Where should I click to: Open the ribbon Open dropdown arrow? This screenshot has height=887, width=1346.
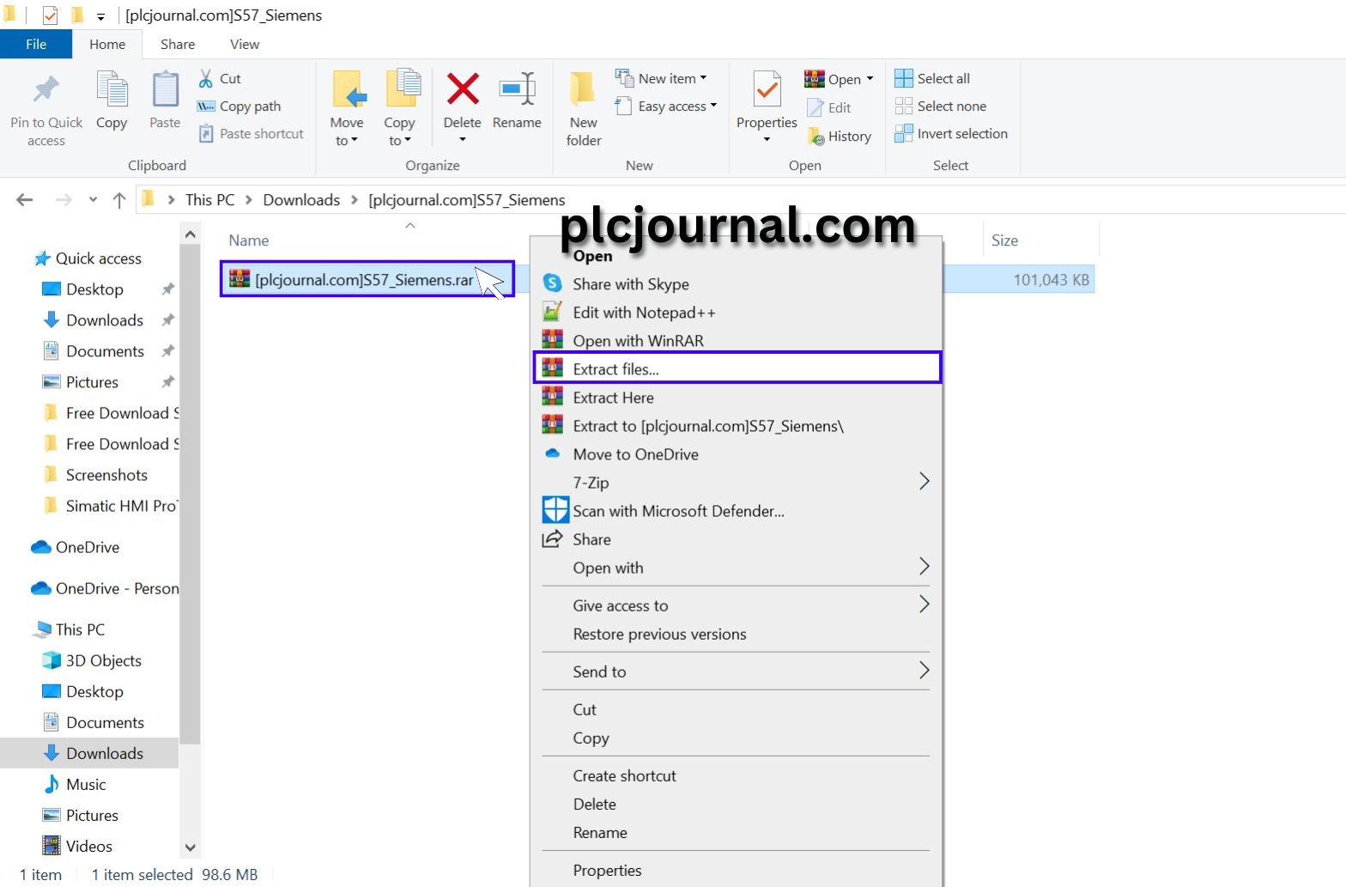[x=870, y=78]
